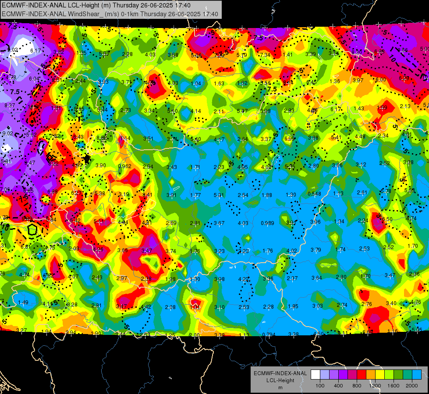
Task: Click the map value 7.82
Action: [54, 136]
